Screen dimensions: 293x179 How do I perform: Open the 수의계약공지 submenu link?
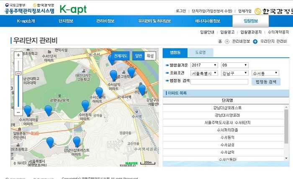click(278, 32)
